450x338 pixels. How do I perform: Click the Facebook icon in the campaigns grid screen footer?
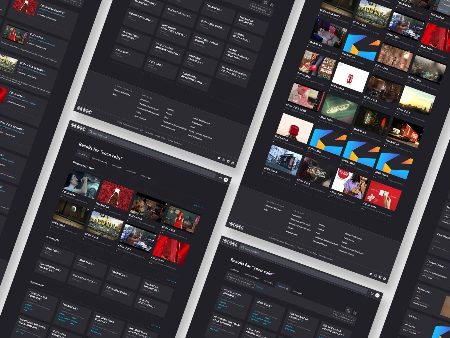pyautogui.click(x=380, y=277)
